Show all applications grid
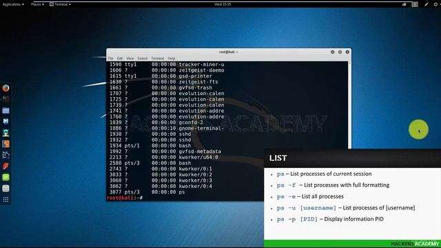The image size is (441, 248). (x=6, y=200)
